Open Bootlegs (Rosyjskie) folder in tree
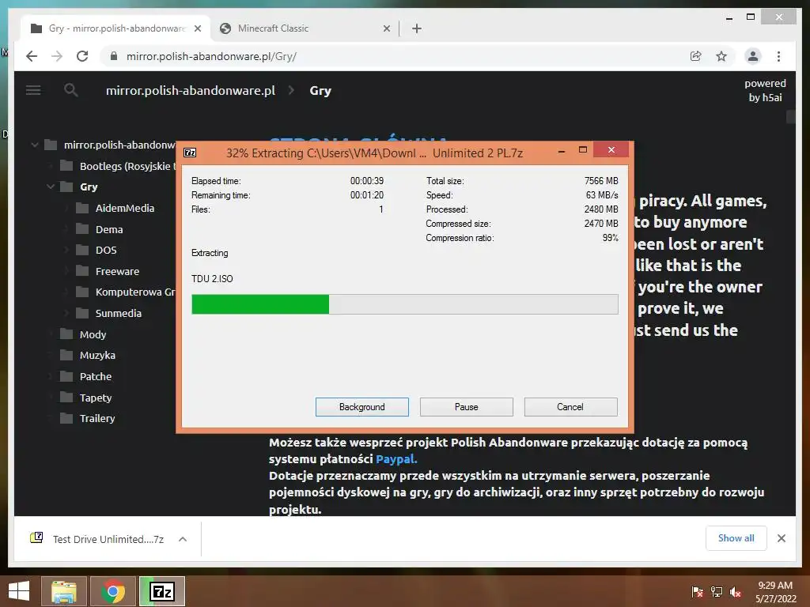 click(127, 166)
